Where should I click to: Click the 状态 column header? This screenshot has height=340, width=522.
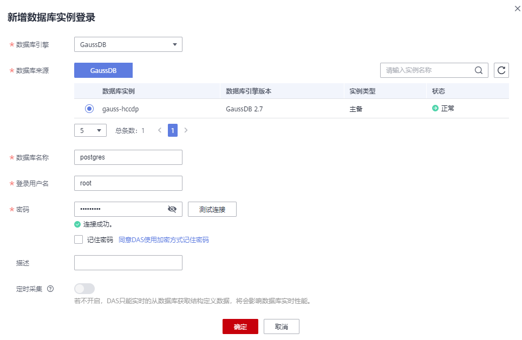[438, 91]
